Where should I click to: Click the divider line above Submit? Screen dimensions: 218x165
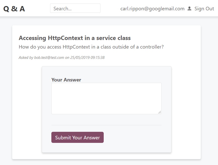[106, 125]
